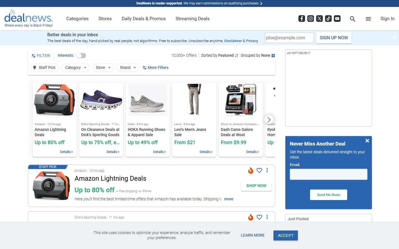Open More Filters link
Screen dimensions: 399x249
click(155, 68)
